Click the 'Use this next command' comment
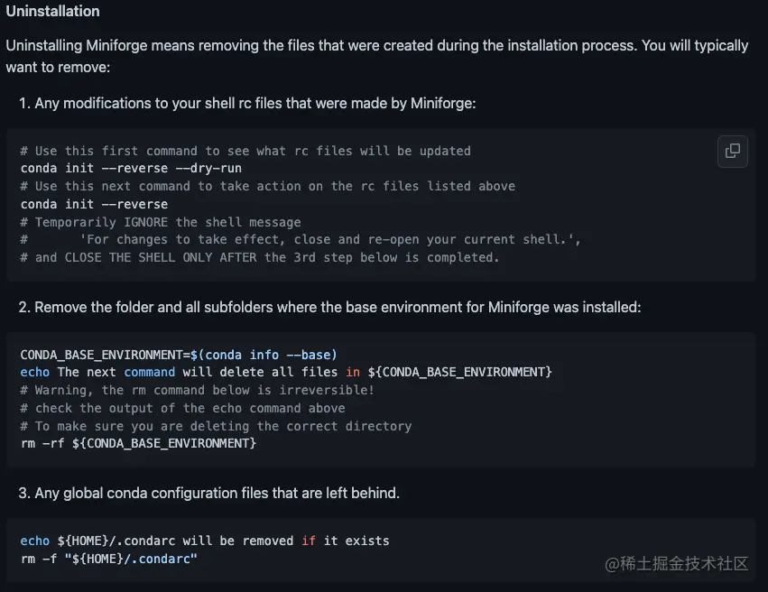768x592 pixels. click(267, 186)
